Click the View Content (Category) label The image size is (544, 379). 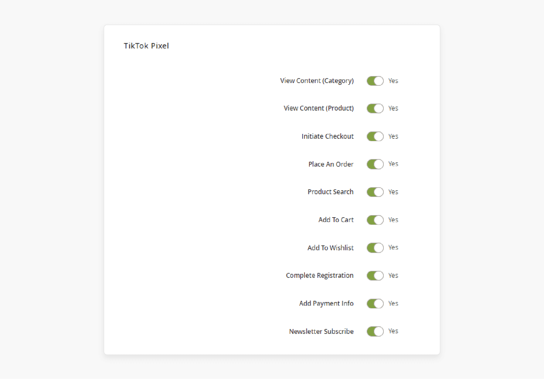coord(317,81)
